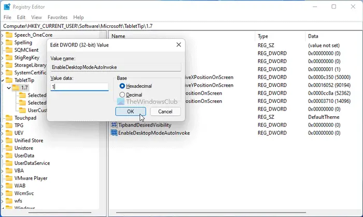Viewport: 363px width, 217px height.
Task: Expand the VBA tree node
Action: point(3,171)
